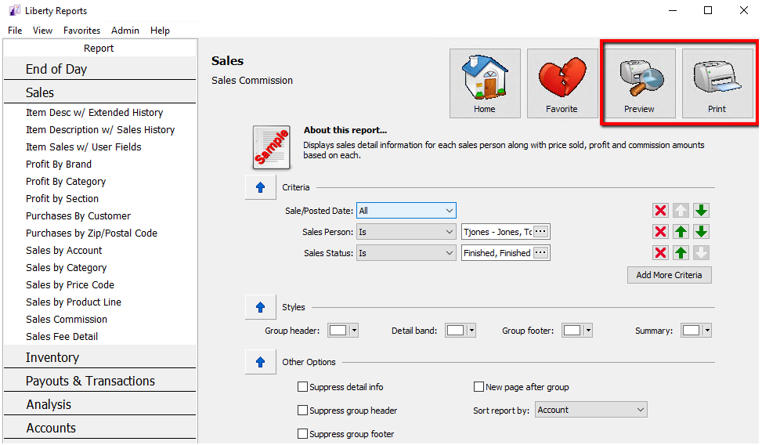
Task: Open Sales Status picker ellipsis button
Action: coord(540,253)
